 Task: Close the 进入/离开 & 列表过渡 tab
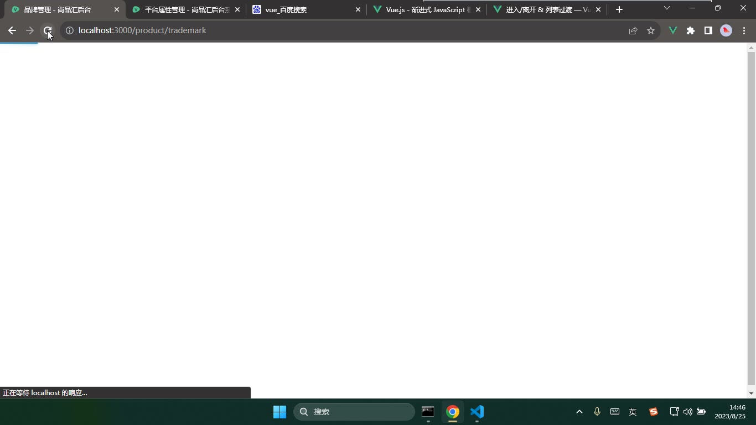pyautogui.click(x=598, y=9)
